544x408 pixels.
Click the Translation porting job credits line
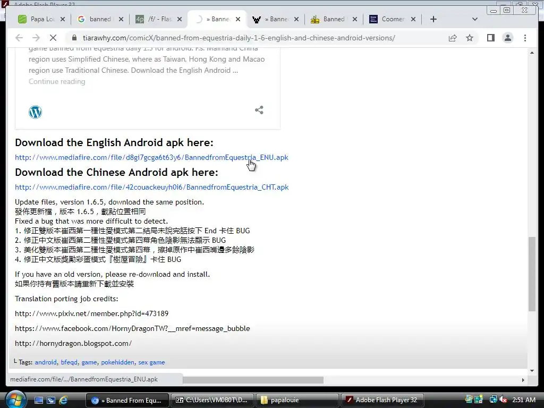click(66, 299)
